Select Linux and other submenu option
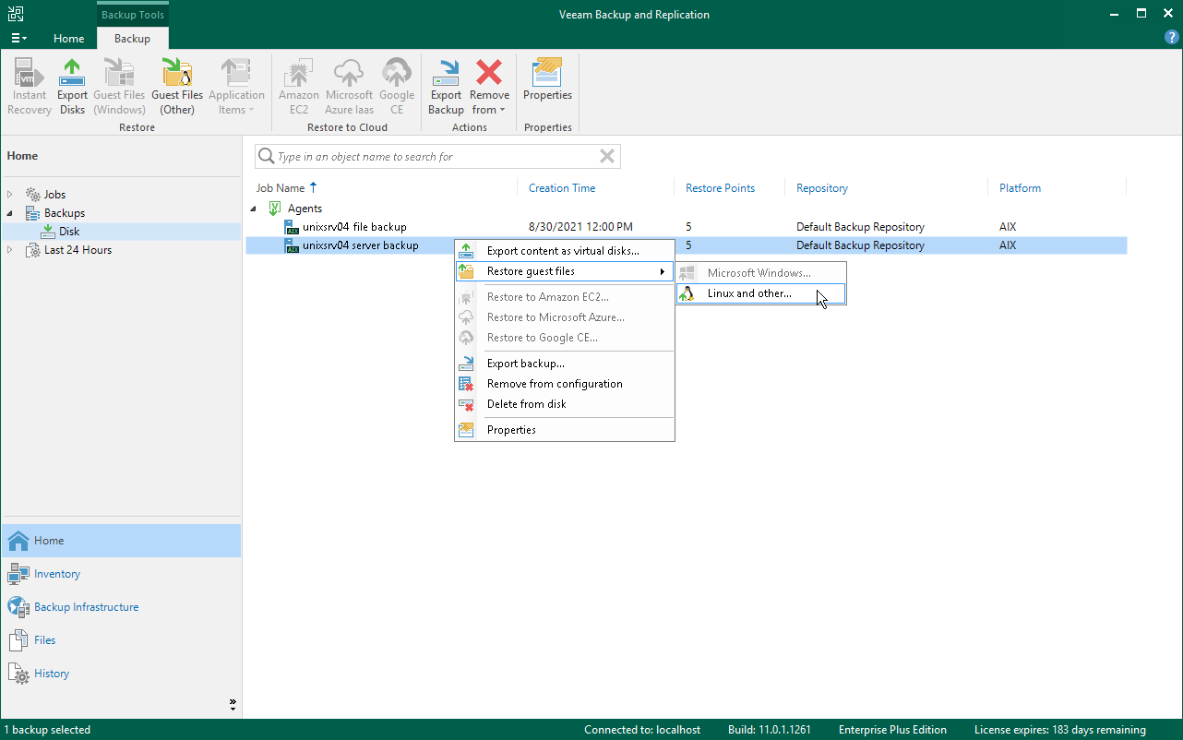 coord(748,293)
